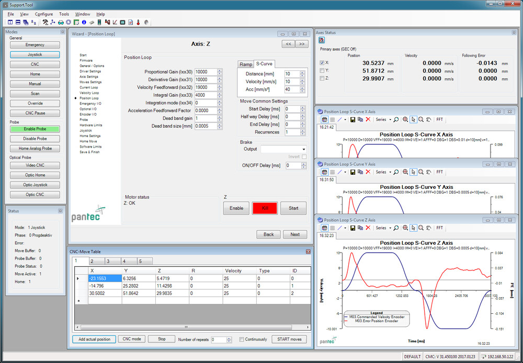
Task: Enable the Continuously checkbox in the CNC-Move Table
Action: pyautogui.click(x=242, y=339)
